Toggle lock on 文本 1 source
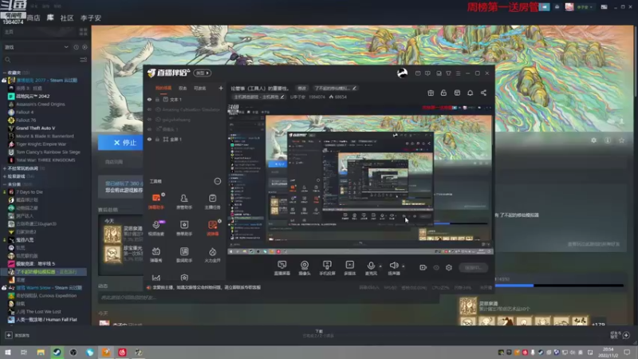The height and width of the screenshot is (359, 638). pyautogui.click(x=157, y=99)
